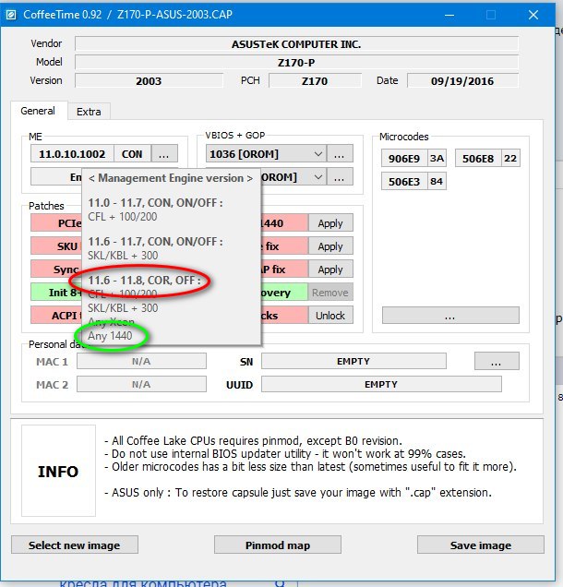Select the 506E8 microcode entry
Image resolution: width=563 pixels, height=587 pixels.
coord(478,159)
